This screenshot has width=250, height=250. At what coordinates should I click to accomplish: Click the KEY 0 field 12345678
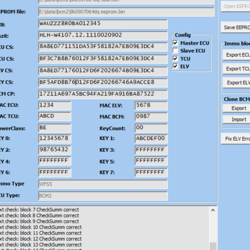point(55,139)
